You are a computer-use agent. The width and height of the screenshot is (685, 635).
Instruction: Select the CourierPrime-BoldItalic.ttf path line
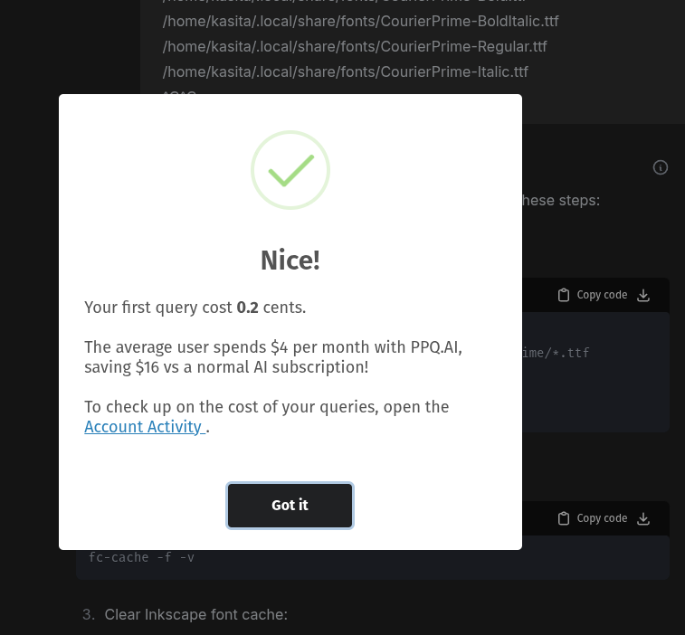point(360,22)
